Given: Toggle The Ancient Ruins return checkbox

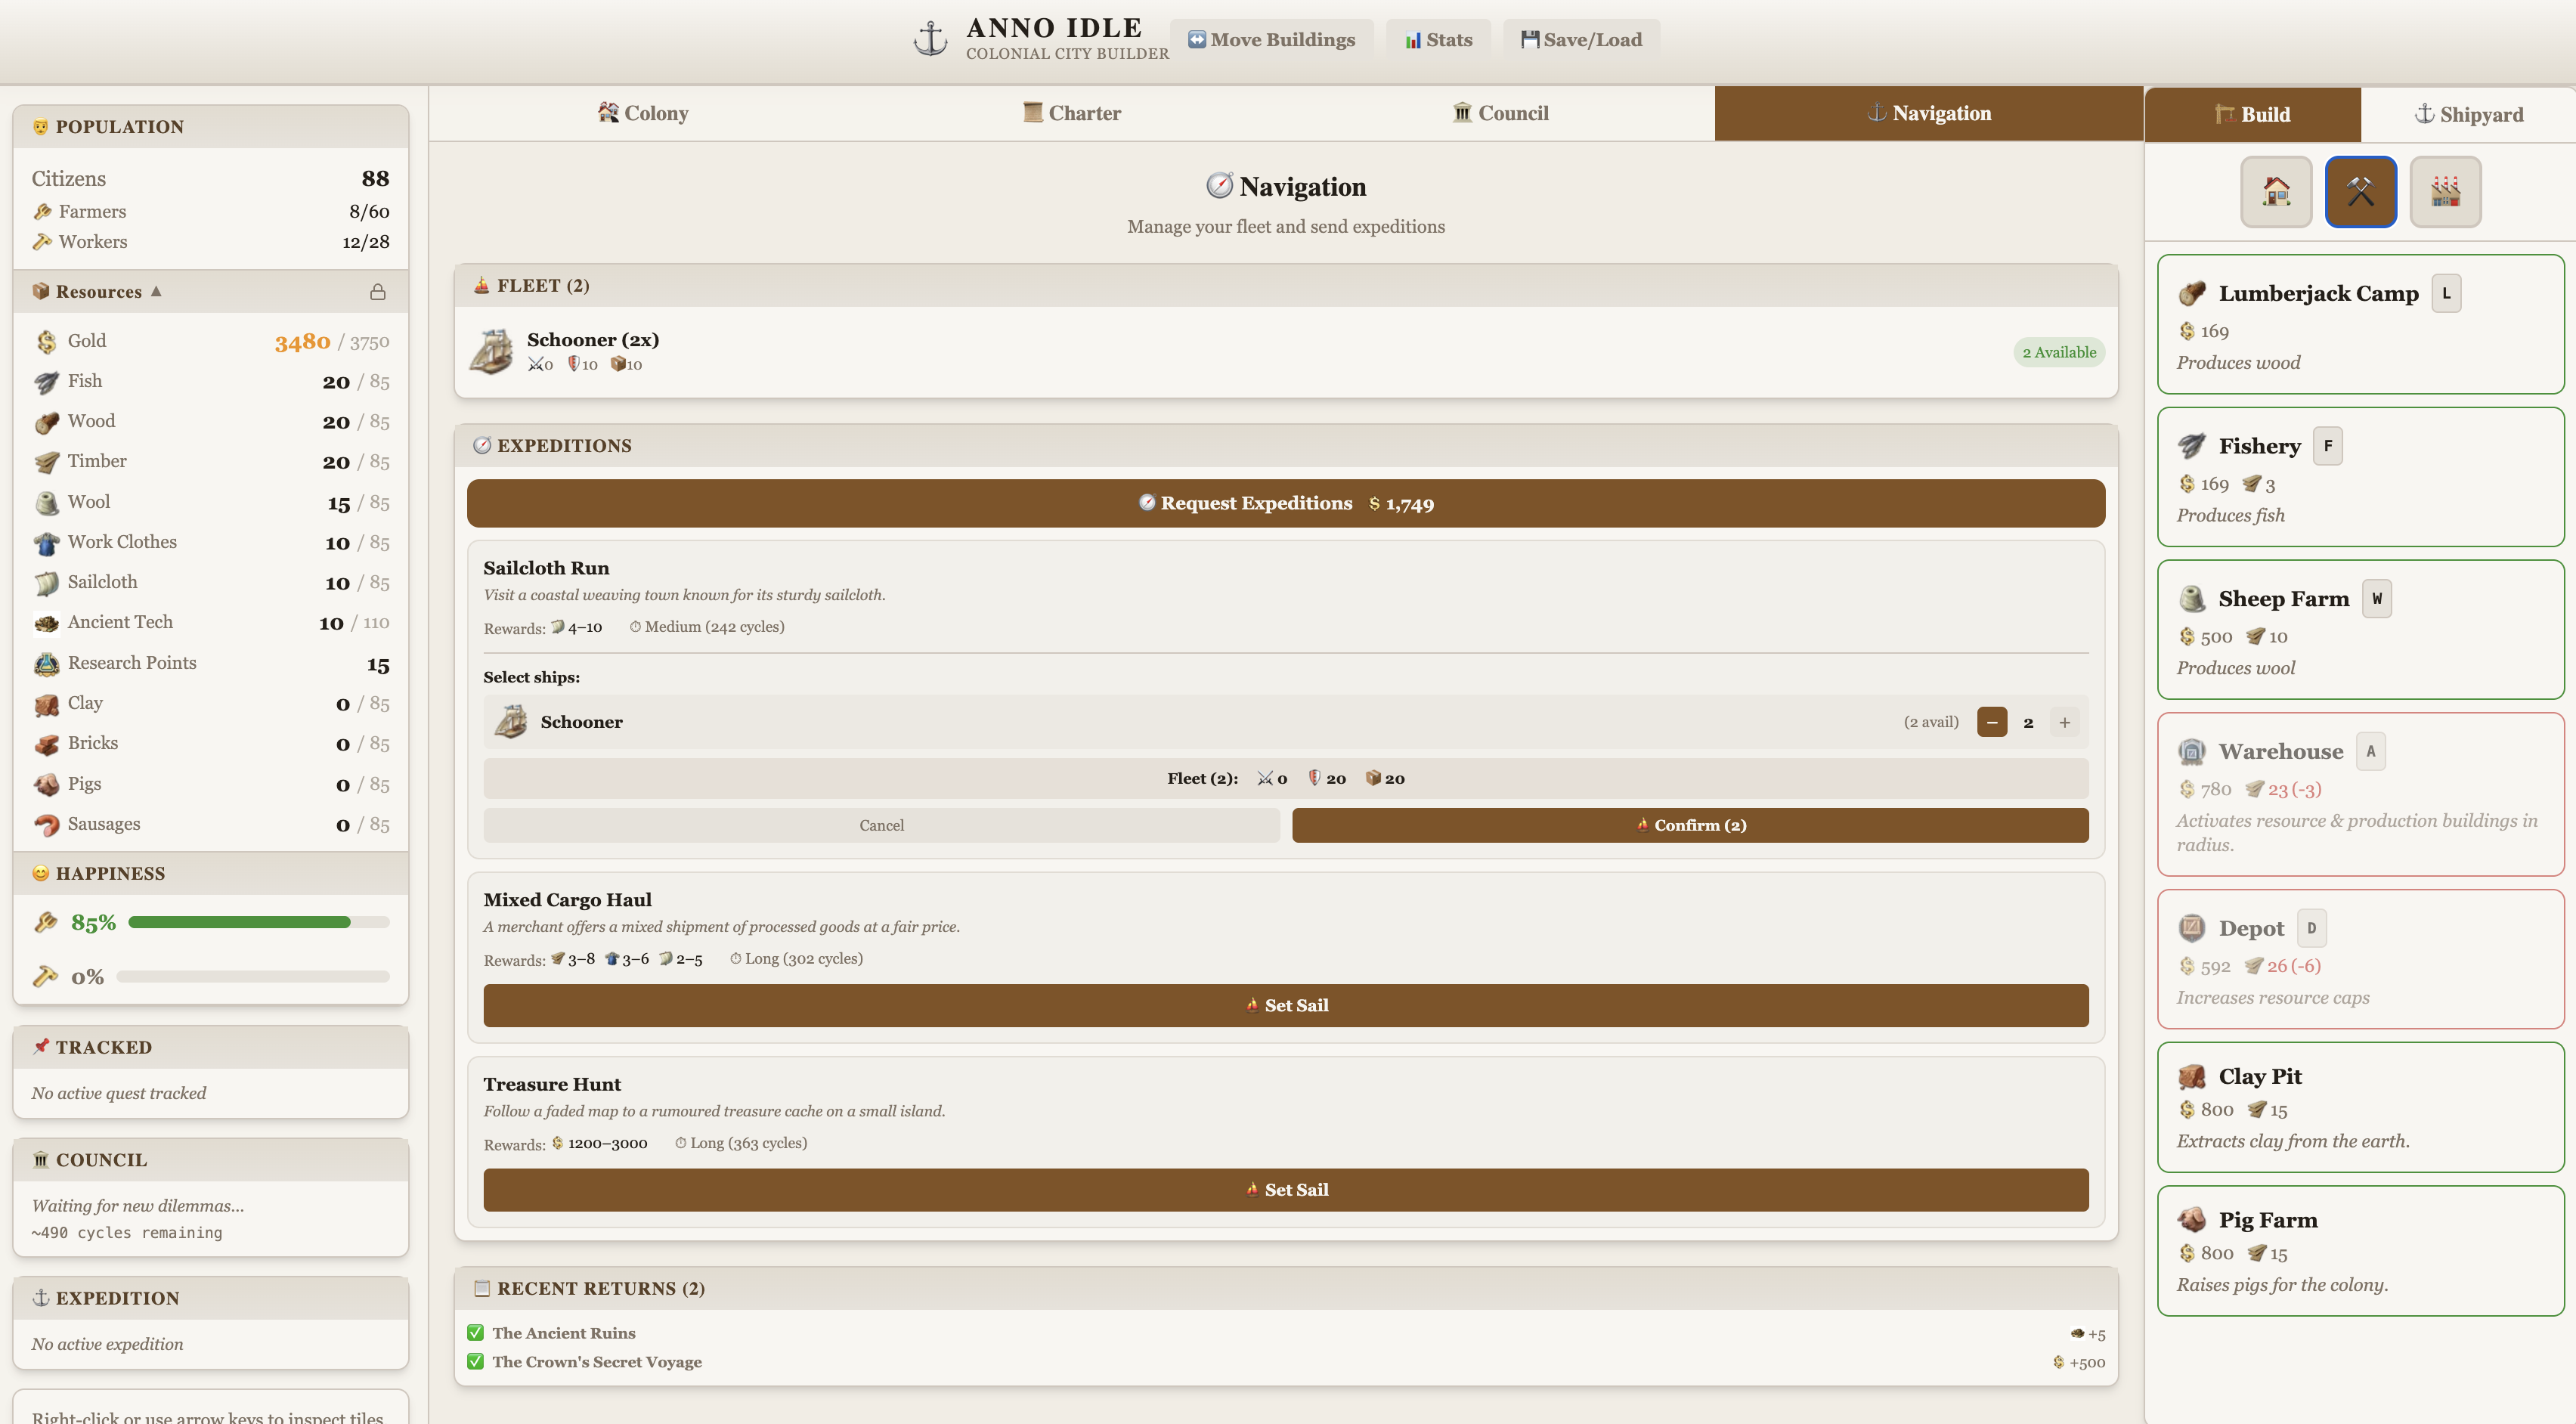Looking at the screenshot, I should (x=476, y=1333).
